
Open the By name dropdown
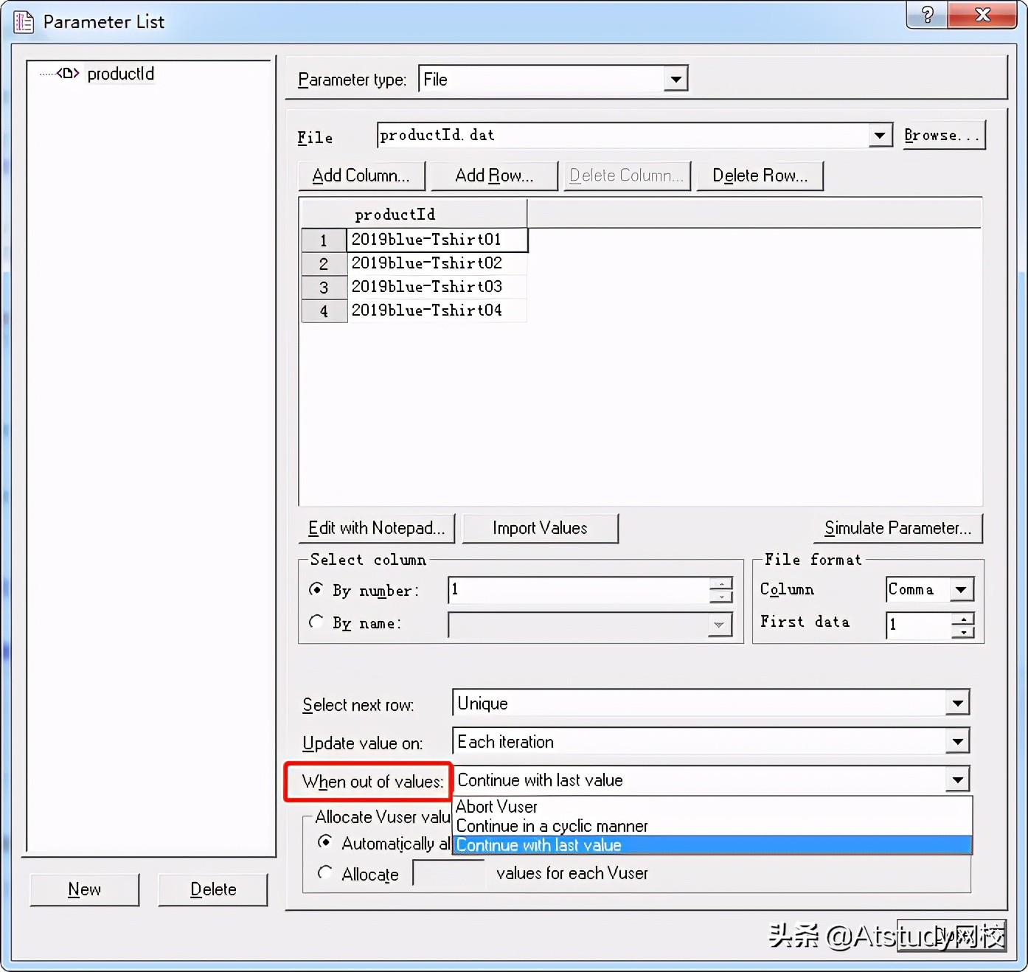[719, 625]
